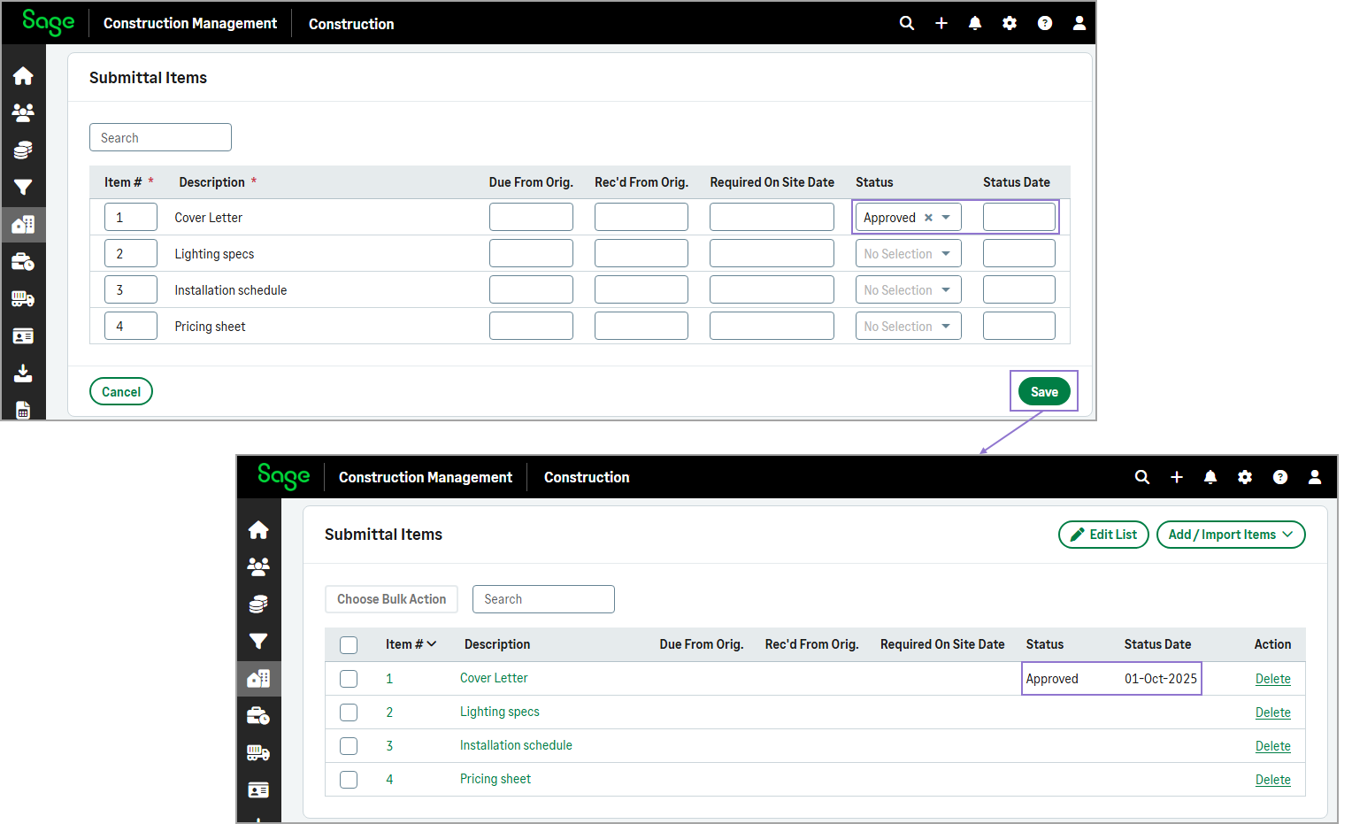The height and width of the screenshot is (824, 1352).
Task: Check the box next to Lighting specs
Action: pyautogui.click(x=349, y=712)
